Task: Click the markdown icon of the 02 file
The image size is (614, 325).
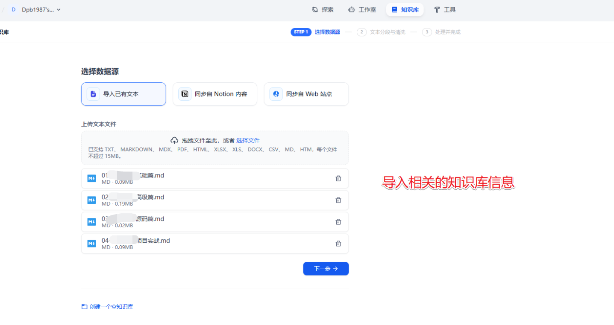Action: click(91, 200)
